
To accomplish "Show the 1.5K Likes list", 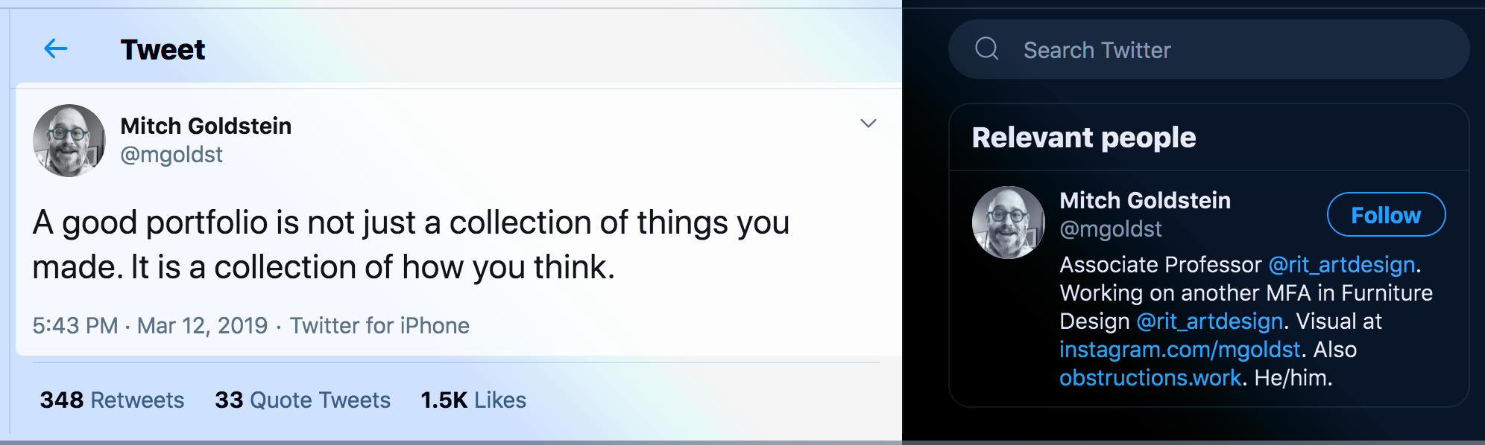I will coord(473,400).
